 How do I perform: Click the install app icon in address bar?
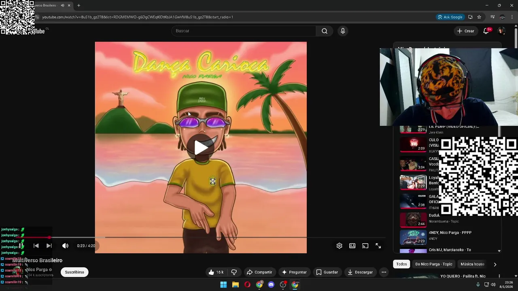coord(470,17)
